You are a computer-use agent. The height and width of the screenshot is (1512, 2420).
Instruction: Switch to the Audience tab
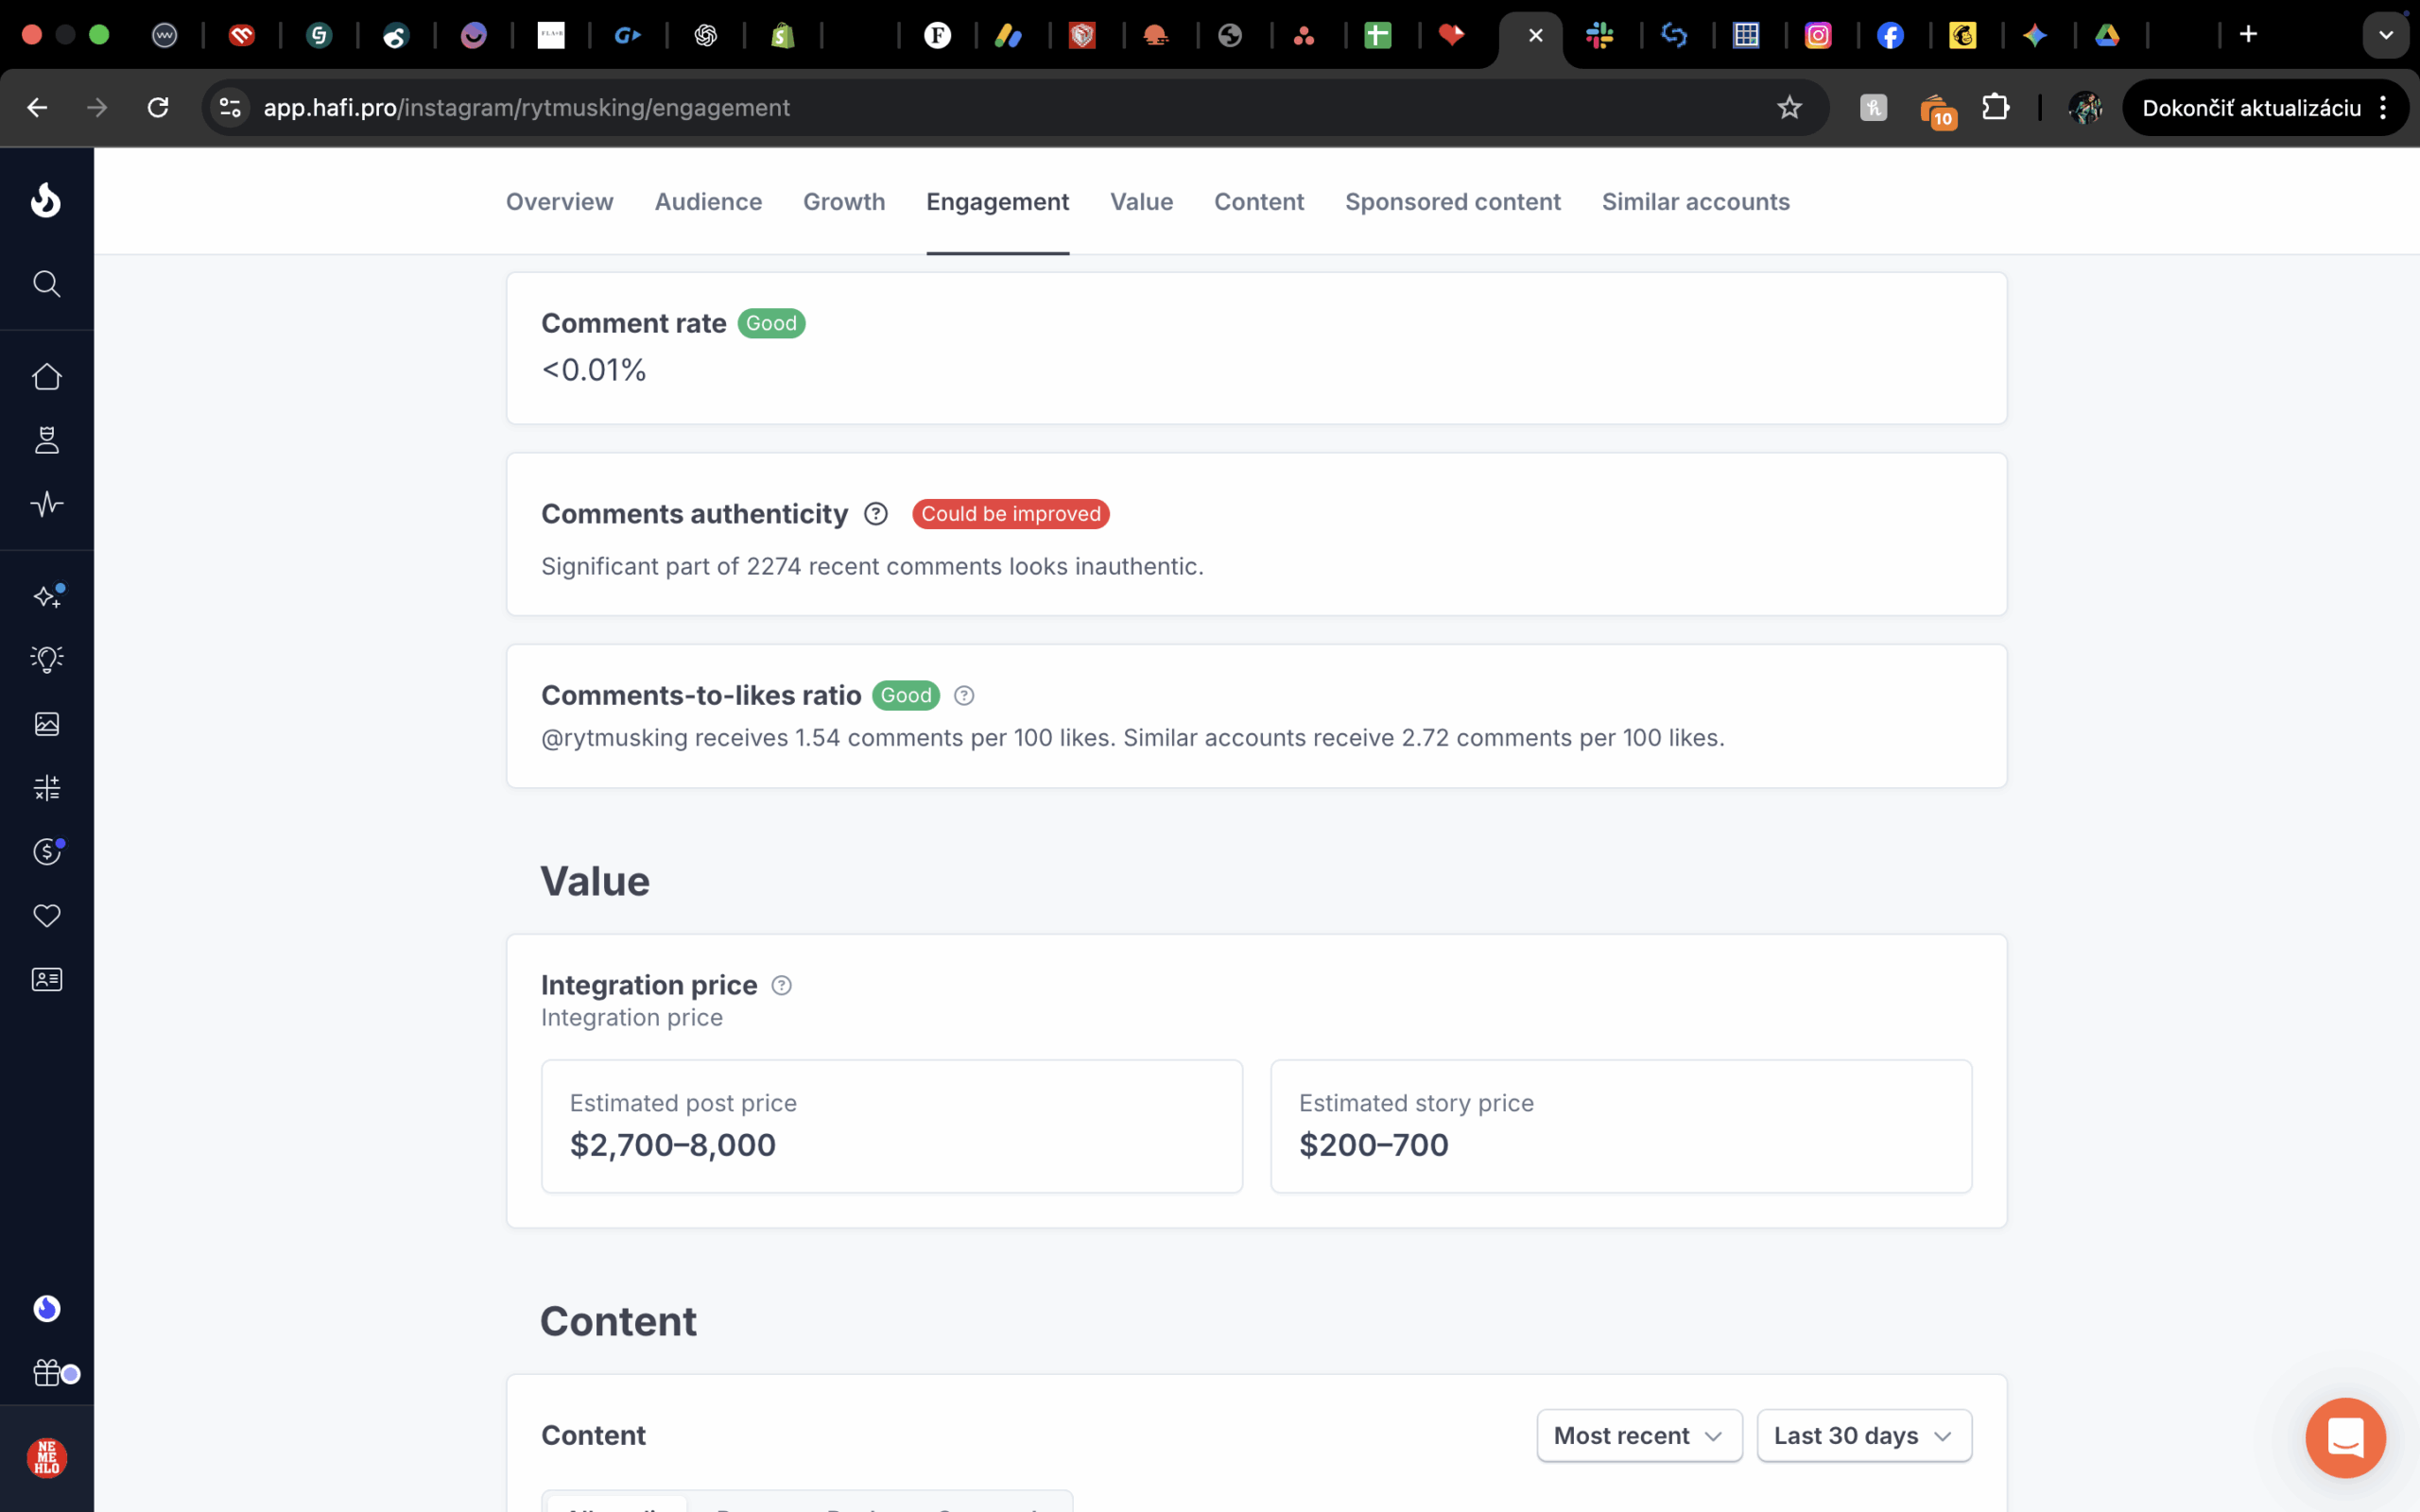[x=708, y=202]
